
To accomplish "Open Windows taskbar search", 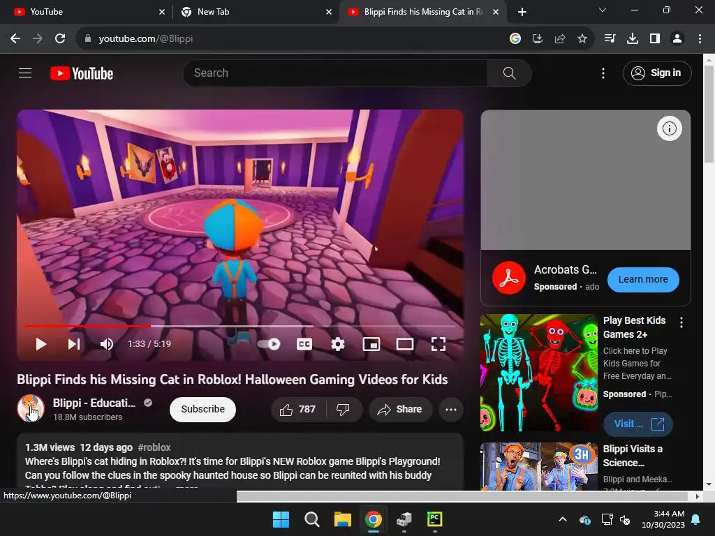I will click(x=312, y=519).
